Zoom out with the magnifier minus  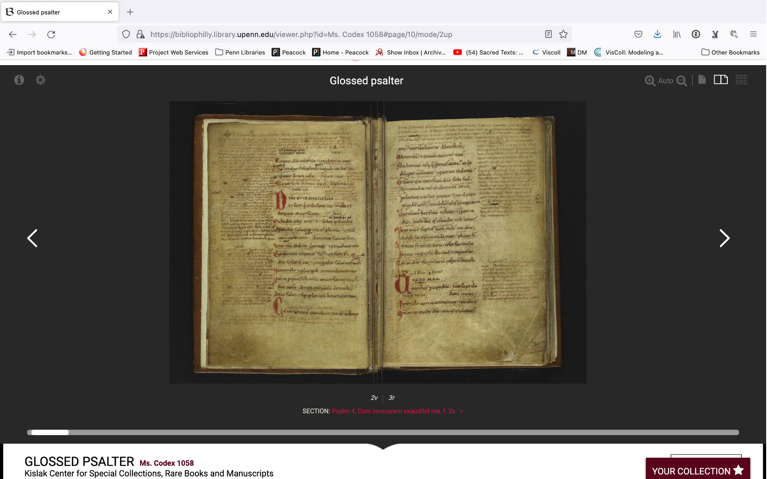click(681, 81)
